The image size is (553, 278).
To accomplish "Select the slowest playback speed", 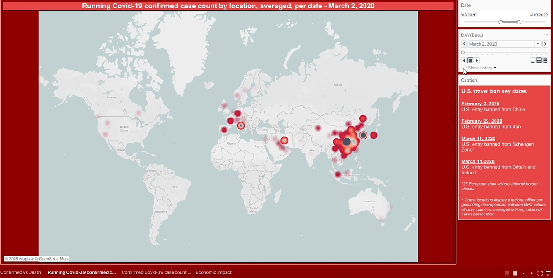I will pyautogui.click(x=532, y=60).
